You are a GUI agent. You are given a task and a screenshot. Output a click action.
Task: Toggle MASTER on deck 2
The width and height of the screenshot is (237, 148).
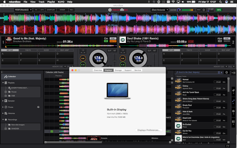tap(227, 41)
